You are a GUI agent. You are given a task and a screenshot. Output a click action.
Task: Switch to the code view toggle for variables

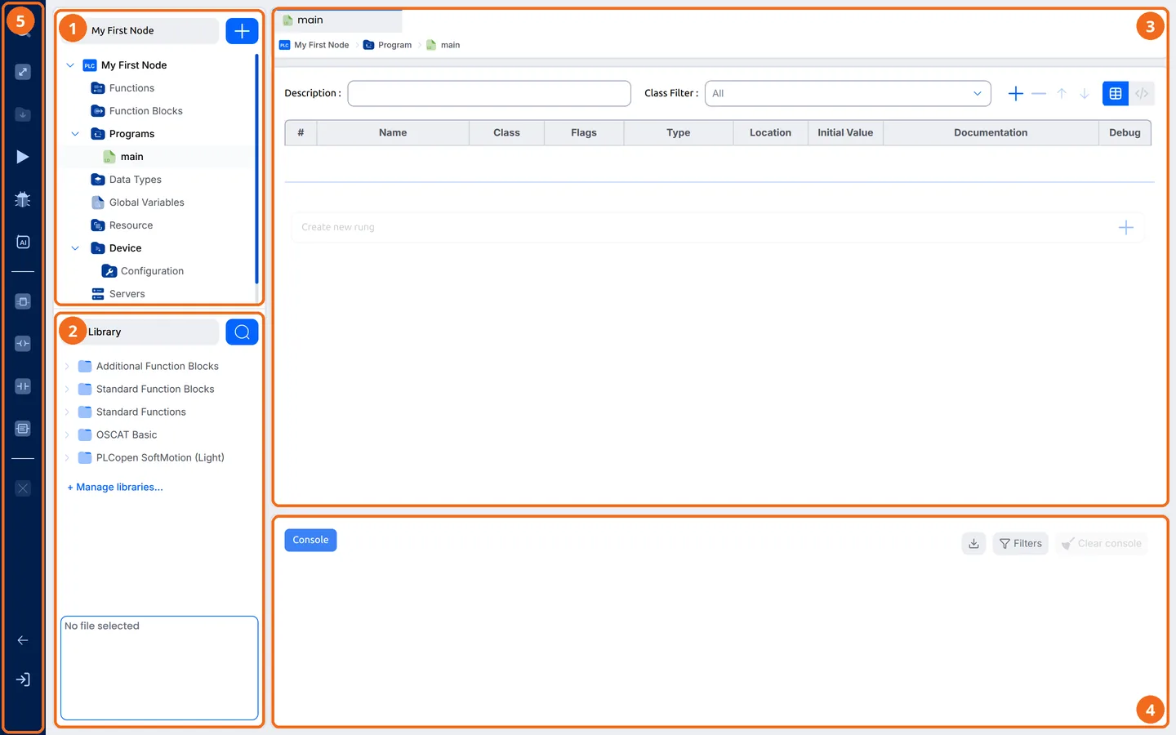(1142, 94)
